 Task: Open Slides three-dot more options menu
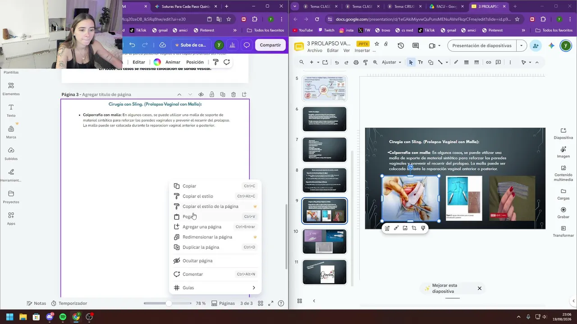(x=510, y=63)
